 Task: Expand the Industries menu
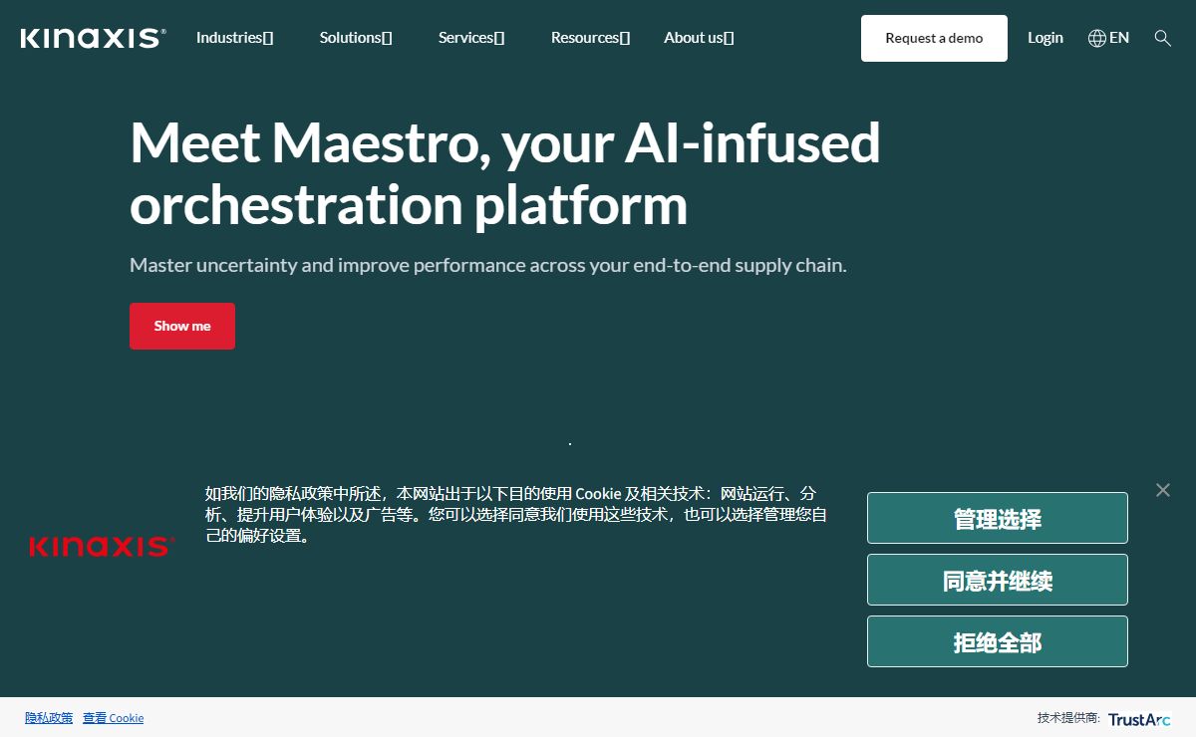[234, 38]
